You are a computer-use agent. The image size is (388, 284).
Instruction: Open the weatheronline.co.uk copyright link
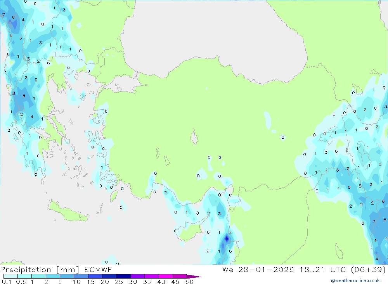[355, 281]
